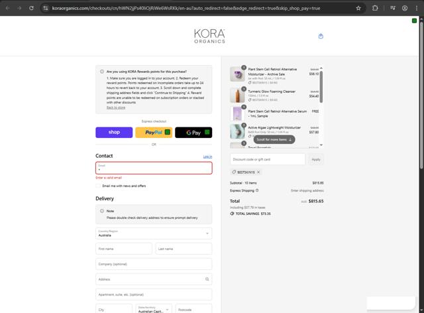Screen dimensions: 424x313
Task: Click 'Turmeric Glow Foaming Cleanser' name
Action: pos(272,92)
